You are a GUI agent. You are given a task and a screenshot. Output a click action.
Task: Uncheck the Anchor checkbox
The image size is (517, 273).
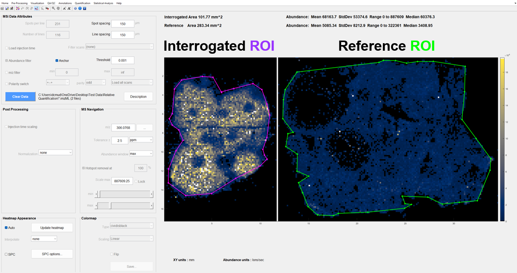57,60
